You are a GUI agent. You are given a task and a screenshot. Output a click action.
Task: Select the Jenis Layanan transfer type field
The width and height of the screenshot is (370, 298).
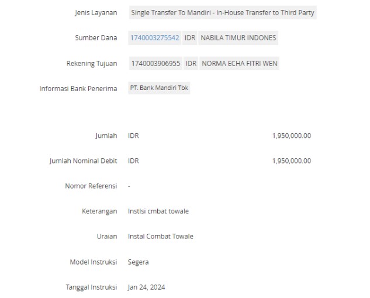pos(223,12)
